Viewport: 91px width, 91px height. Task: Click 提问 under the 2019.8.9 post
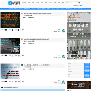tap(23, 81)
